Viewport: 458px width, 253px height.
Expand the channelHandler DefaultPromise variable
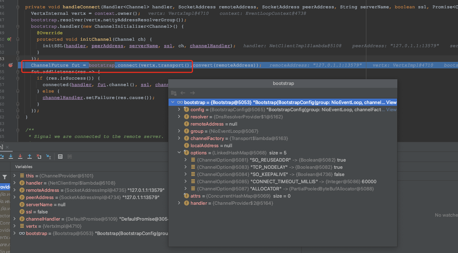click(14, 219)
